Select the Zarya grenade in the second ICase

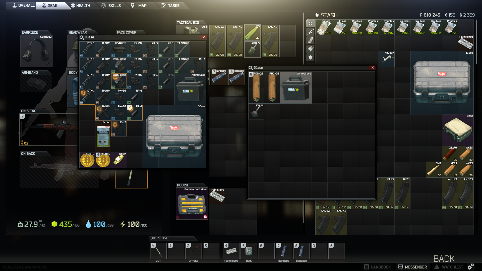point(256,111)
